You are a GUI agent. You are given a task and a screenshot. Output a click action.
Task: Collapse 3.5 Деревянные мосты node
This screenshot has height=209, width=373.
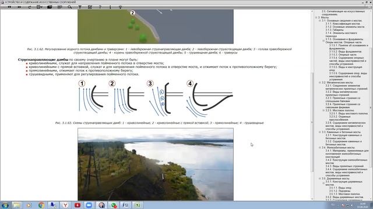tap(320, 178)
